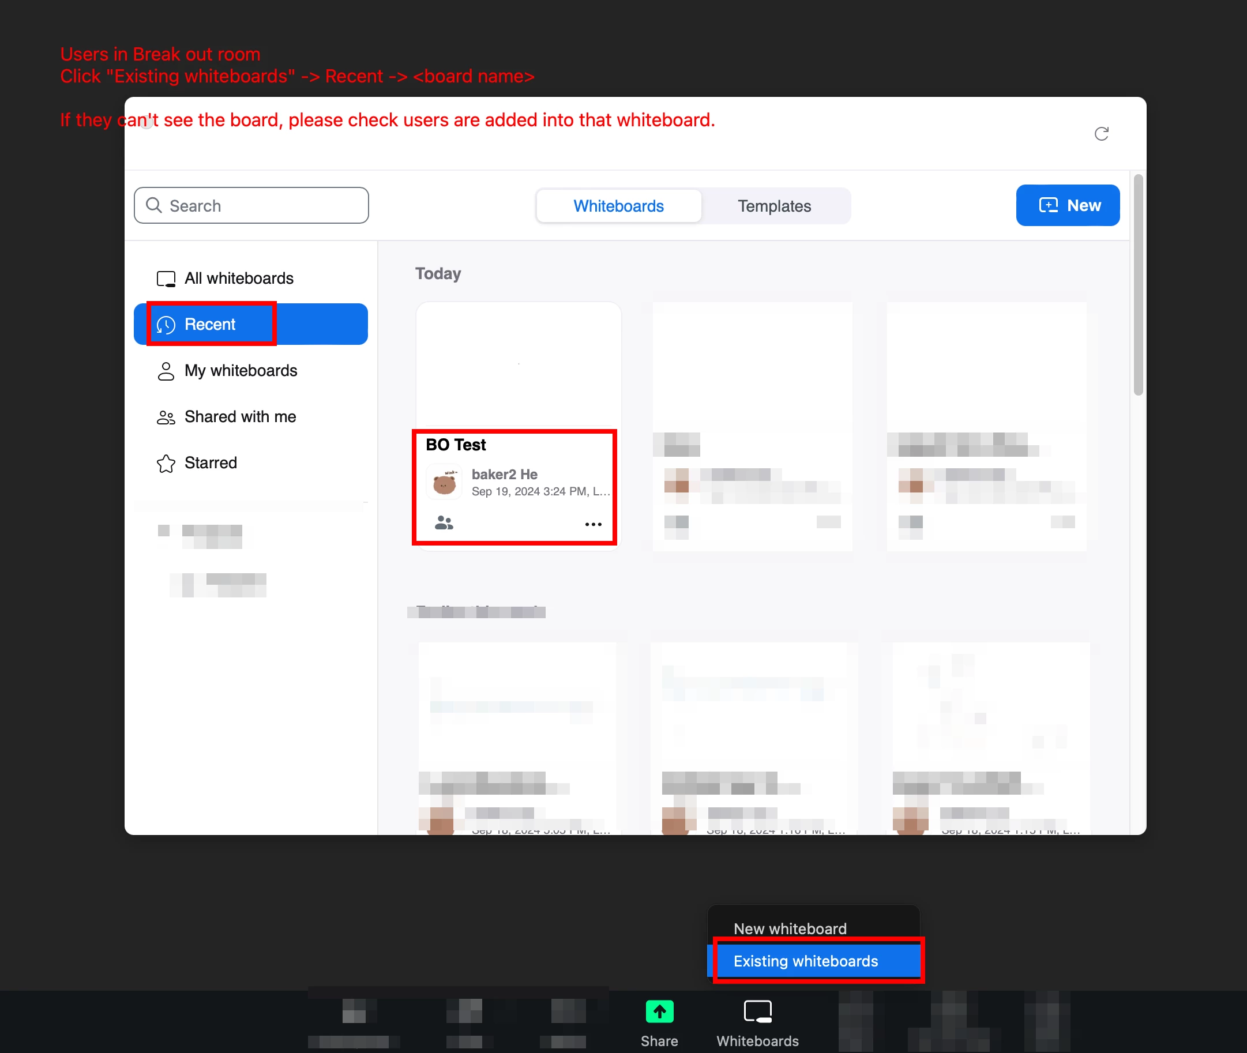
Task: Click baker2 He bear avatar
Action: click(x=444, y=482)
